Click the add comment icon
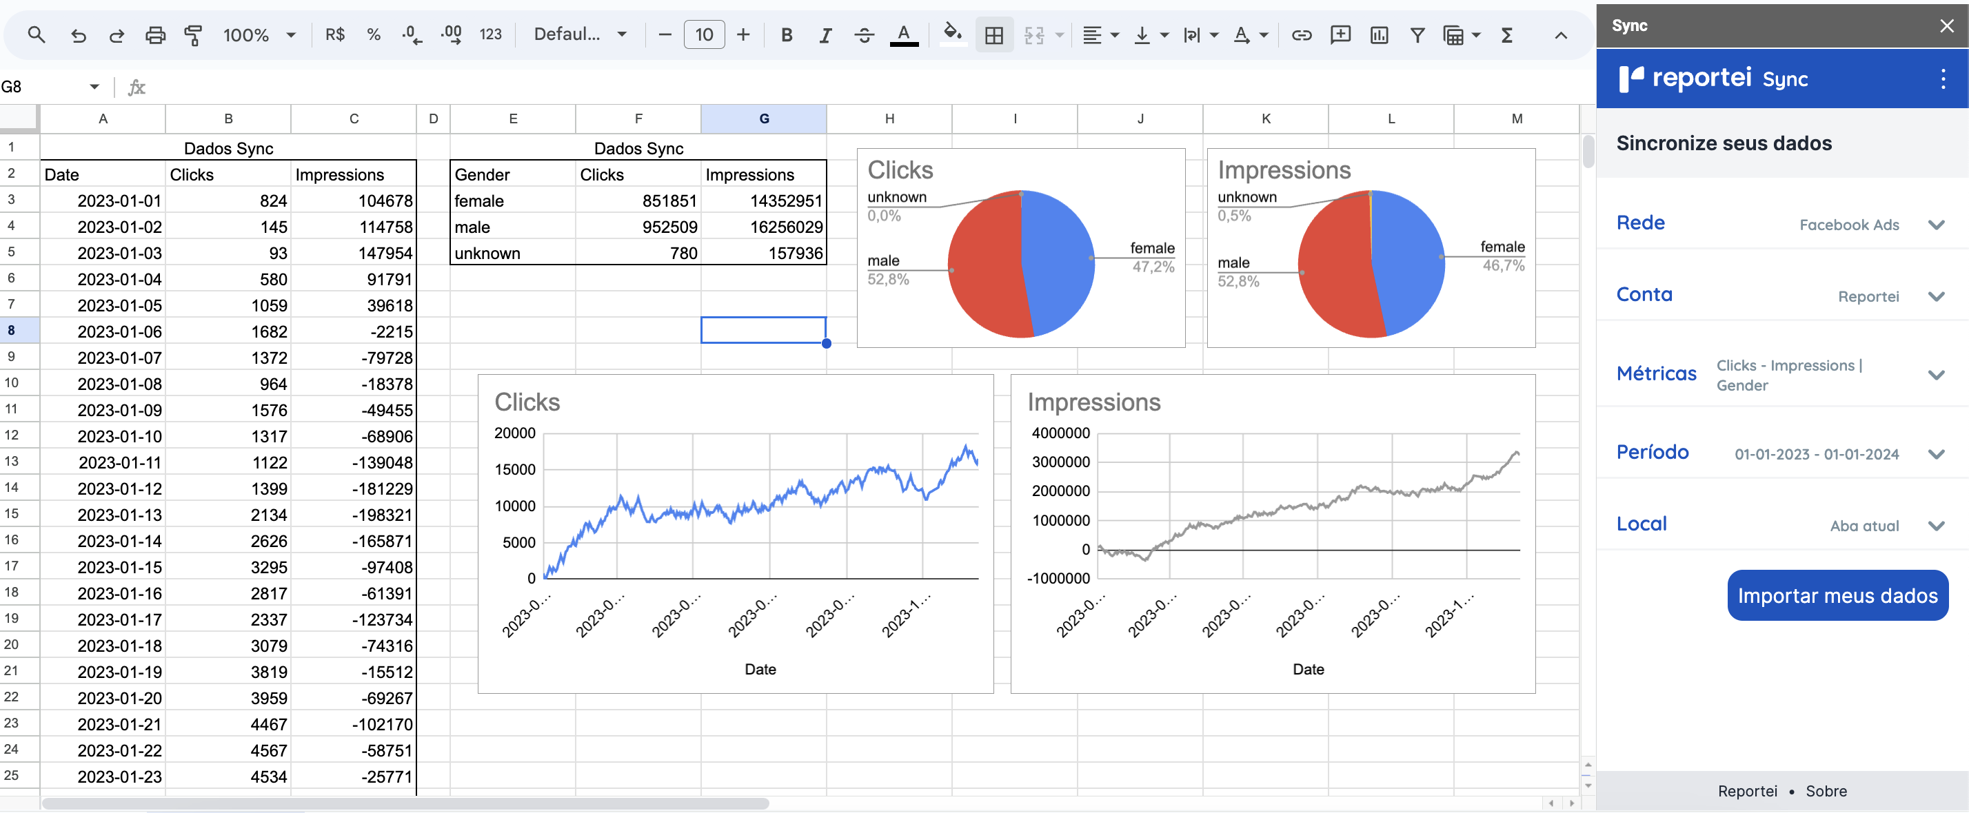The image size is (1969, 813). [1340, 34]
